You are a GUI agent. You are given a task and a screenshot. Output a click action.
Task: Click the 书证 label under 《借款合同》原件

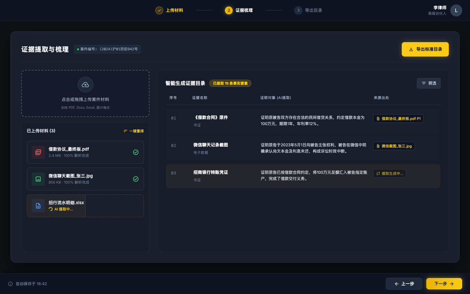197,125
